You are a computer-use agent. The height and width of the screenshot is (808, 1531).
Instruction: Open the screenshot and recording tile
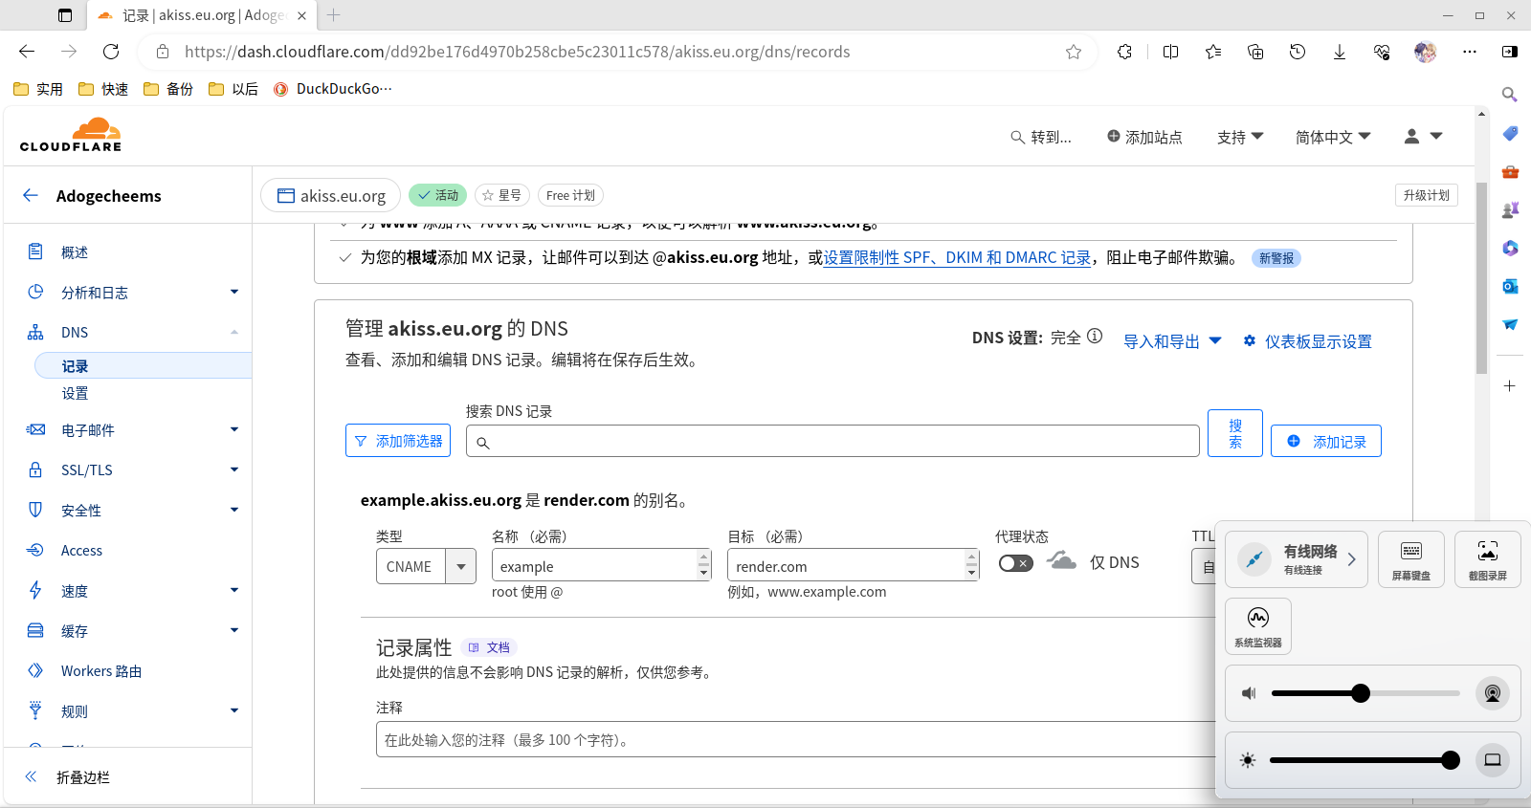click(x=1488, y=559)
